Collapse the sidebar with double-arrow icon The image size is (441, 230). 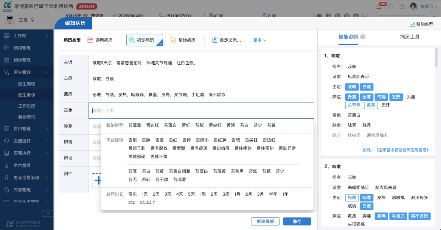pos(48,213)
